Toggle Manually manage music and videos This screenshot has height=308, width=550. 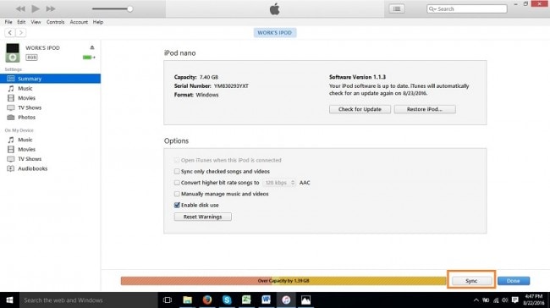(x=177, y=194)
